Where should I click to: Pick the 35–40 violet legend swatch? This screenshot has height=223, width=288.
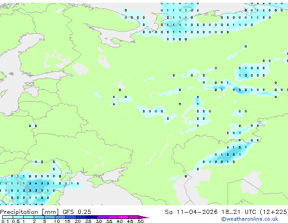pos(113,217)
